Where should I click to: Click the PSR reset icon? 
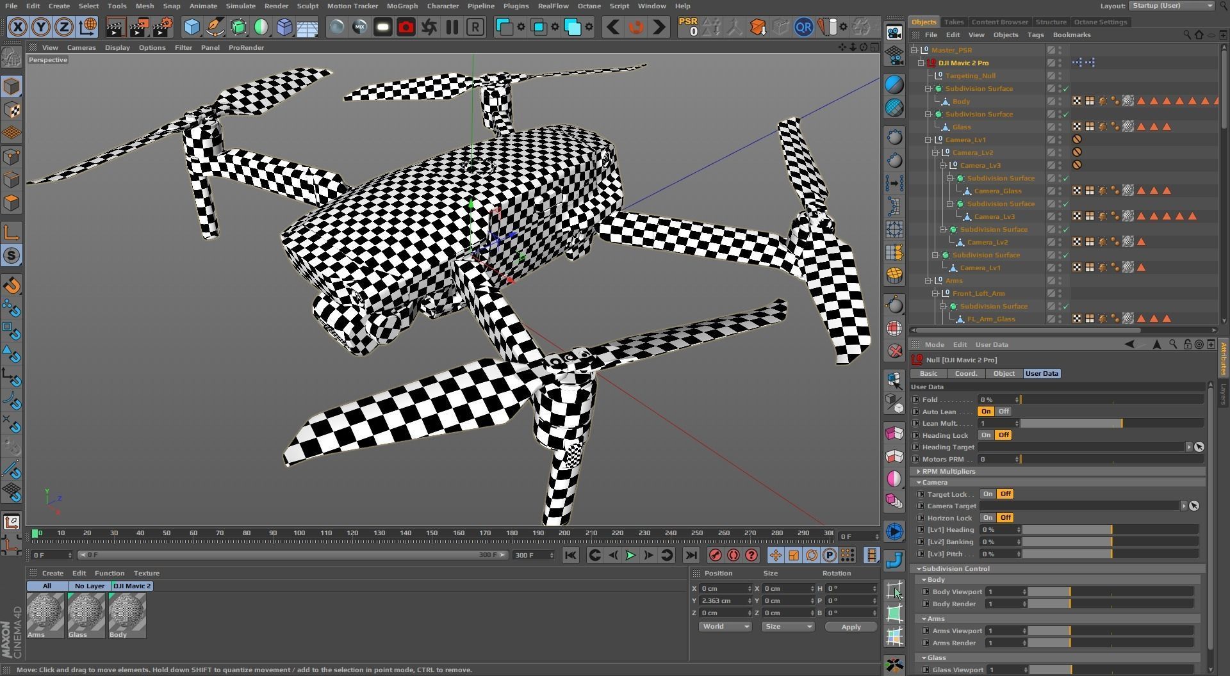click(689, 27)
